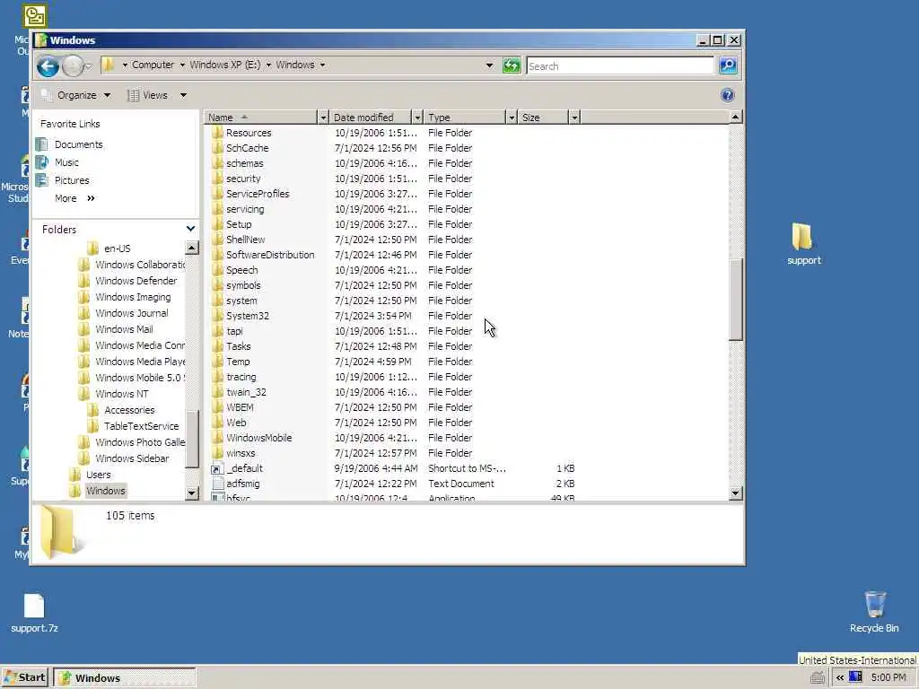Show hidden tray icons chevron

point(839,678)
